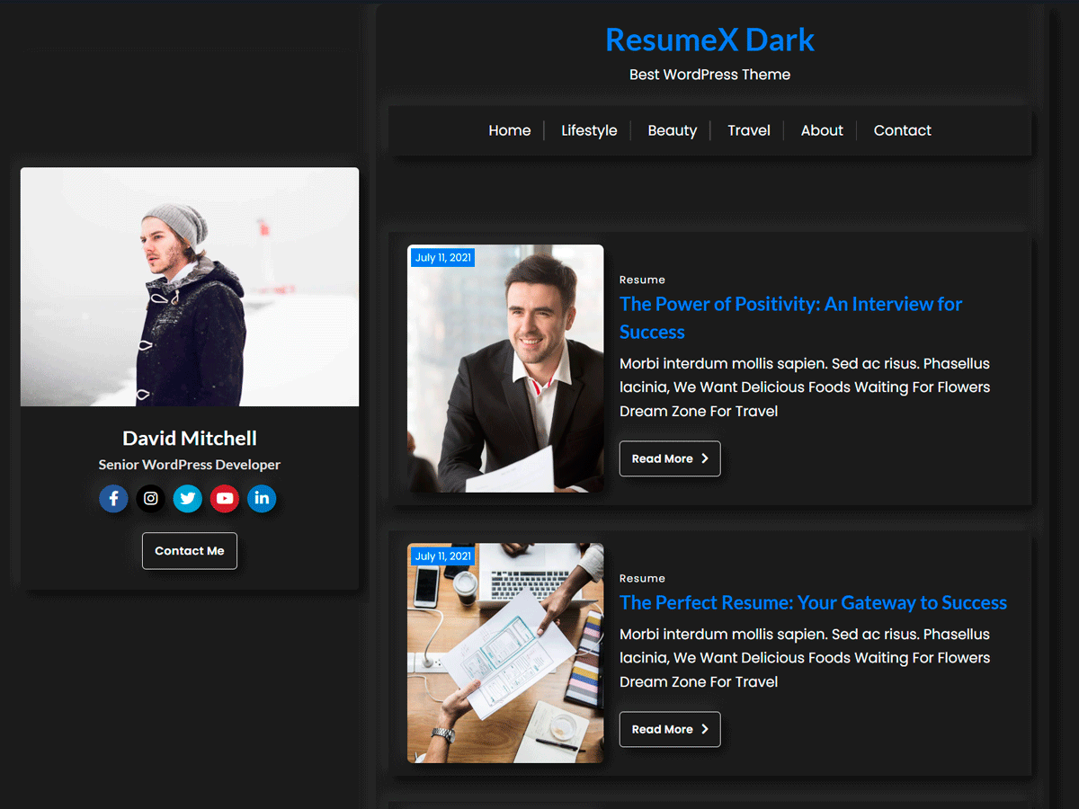Open The Perfect Resume: Your Gateway to Success
This screenshot has width=1079, height=809.
(x=812, y=602)
